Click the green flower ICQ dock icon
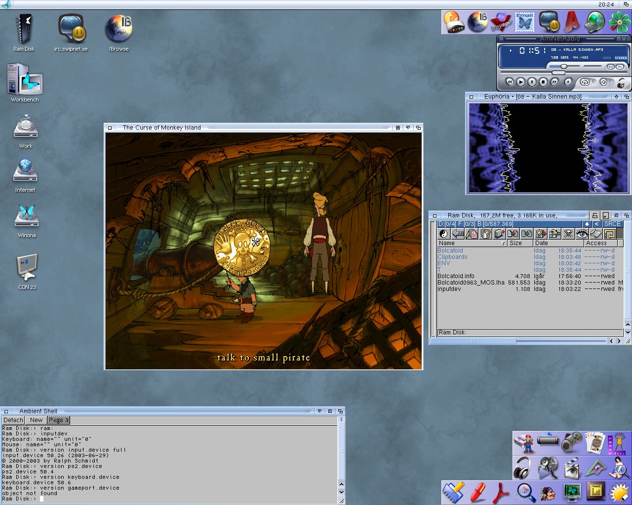The width and height of the screenshot is (632, 505). pyautogui.click(x=619, y=22)
